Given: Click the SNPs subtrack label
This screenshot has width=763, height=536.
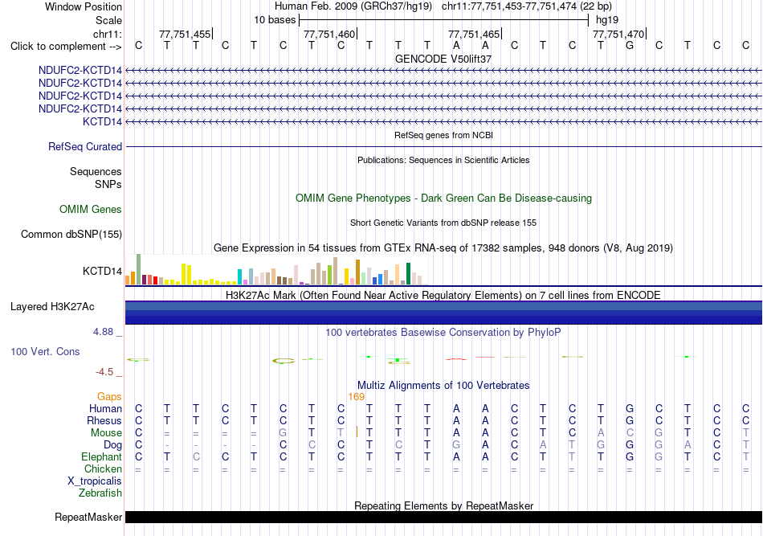Looking at the screenshot, I should (108, 185).
